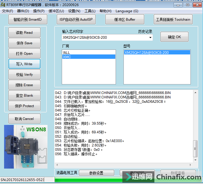Select XM25QH128A@SOIC8-200 in the model list

[157, 52]
